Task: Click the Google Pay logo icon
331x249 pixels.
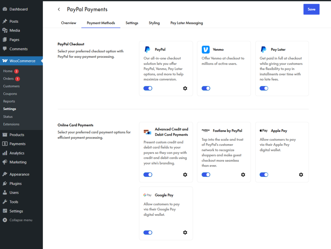Action: coord(147,195)
